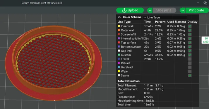
Task: Click the yellow Inner wall color swatch
Action: point(119,26)
